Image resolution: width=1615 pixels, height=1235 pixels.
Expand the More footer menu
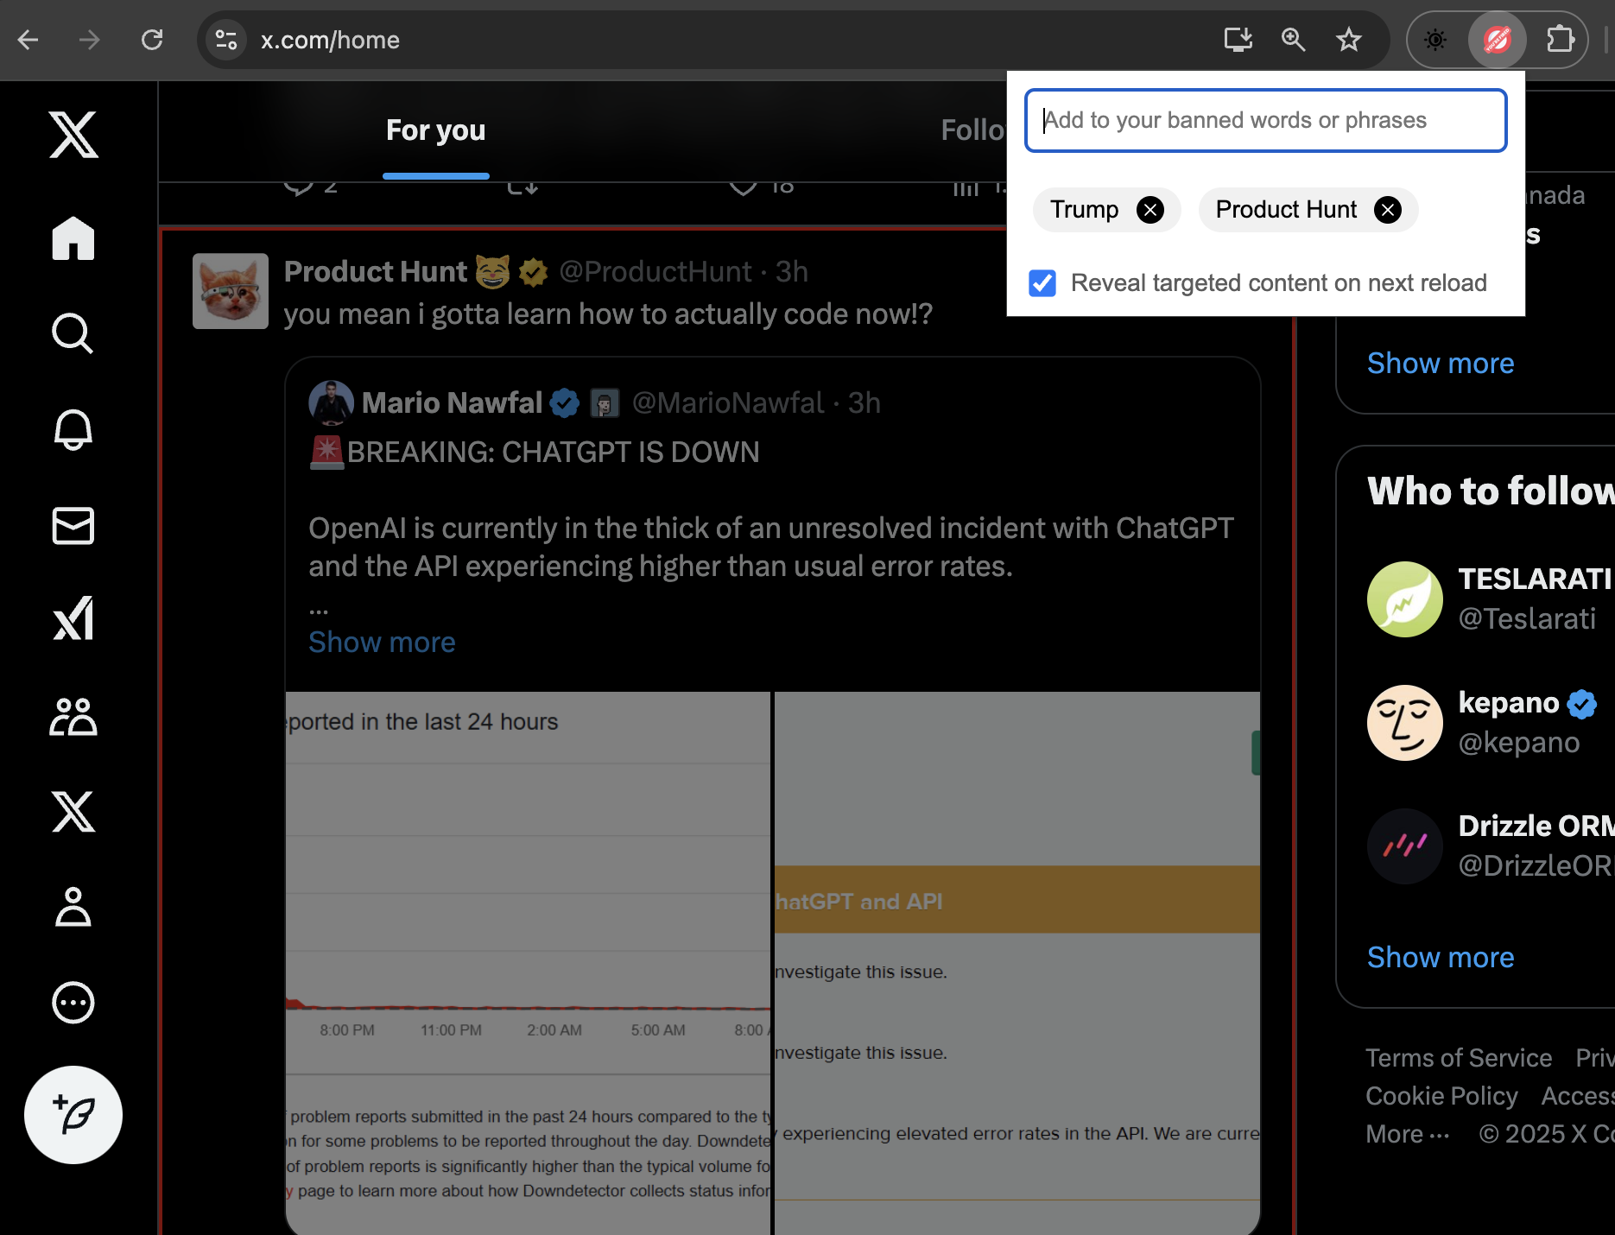(x=1407, y=1134)
